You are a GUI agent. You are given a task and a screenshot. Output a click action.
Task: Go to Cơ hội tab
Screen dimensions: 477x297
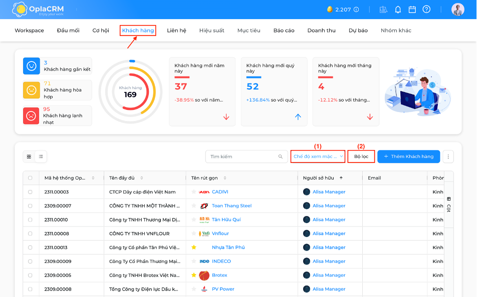click(x=101, y=30)
